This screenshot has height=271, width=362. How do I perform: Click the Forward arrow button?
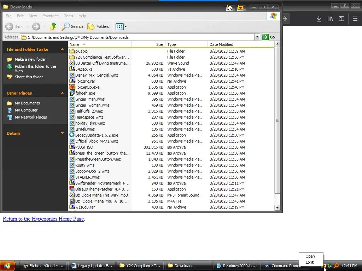point(36,26)
